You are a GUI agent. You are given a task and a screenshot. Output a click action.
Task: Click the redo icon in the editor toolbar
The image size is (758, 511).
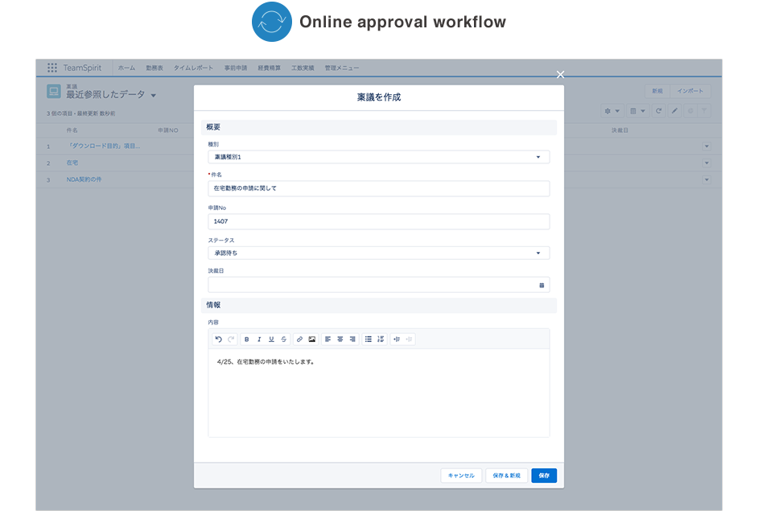pos(231,340)
